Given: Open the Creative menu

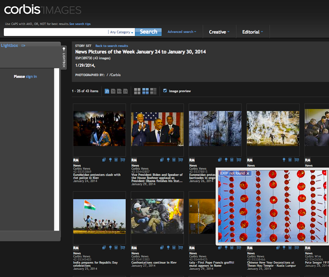Looking at the screenshot, I should click(219, 32).
